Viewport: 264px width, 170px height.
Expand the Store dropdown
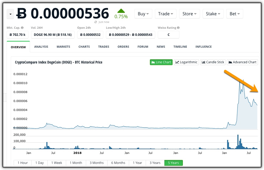coord(189,14)
